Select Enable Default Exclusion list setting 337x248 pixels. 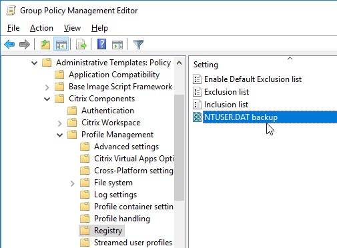click(x=253, y=79)
